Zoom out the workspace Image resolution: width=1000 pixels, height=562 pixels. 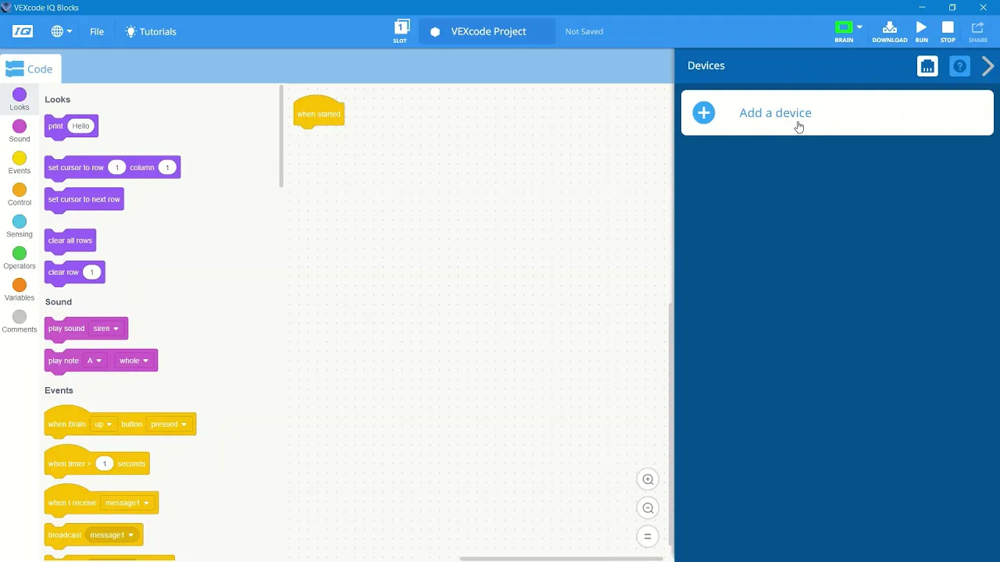point(648,508)
